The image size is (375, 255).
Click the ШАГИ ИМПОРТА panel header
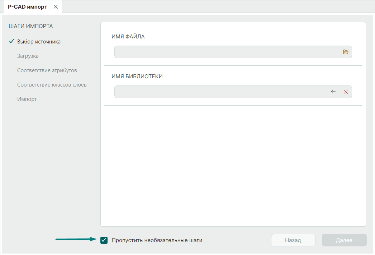(x=31, y=26)
